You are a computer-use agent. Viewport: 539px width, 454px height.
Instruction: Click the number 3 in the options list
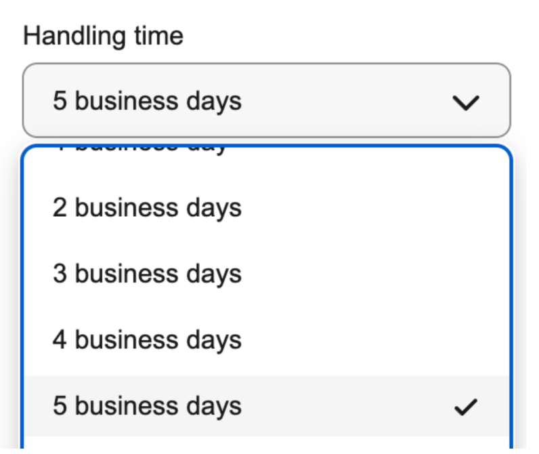[x=60, y=274]
